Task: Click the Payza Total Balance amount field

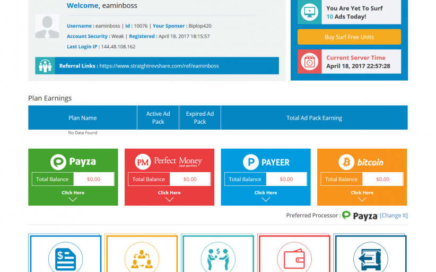Action: [x=93, y=179]
